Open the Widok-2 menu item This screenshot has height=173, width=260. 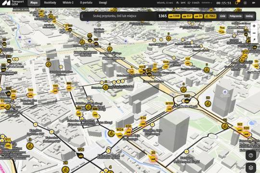pos(68,3)
